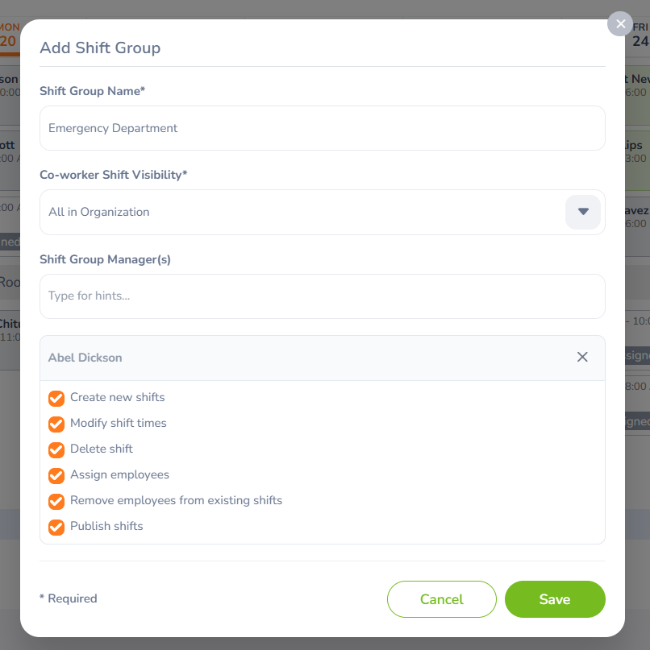Expand the visibility dropdown arrow
The image size is (650, 650).
(x=583, y=212)
